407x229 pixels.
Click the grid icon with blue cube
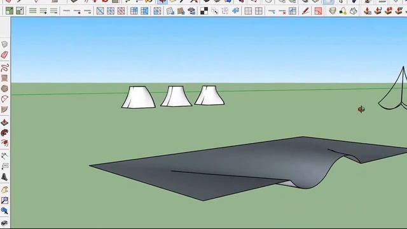point(170,11)
